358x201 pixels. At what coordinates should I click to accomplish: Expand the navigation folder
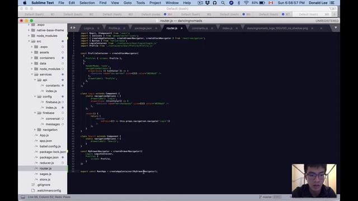35,130
